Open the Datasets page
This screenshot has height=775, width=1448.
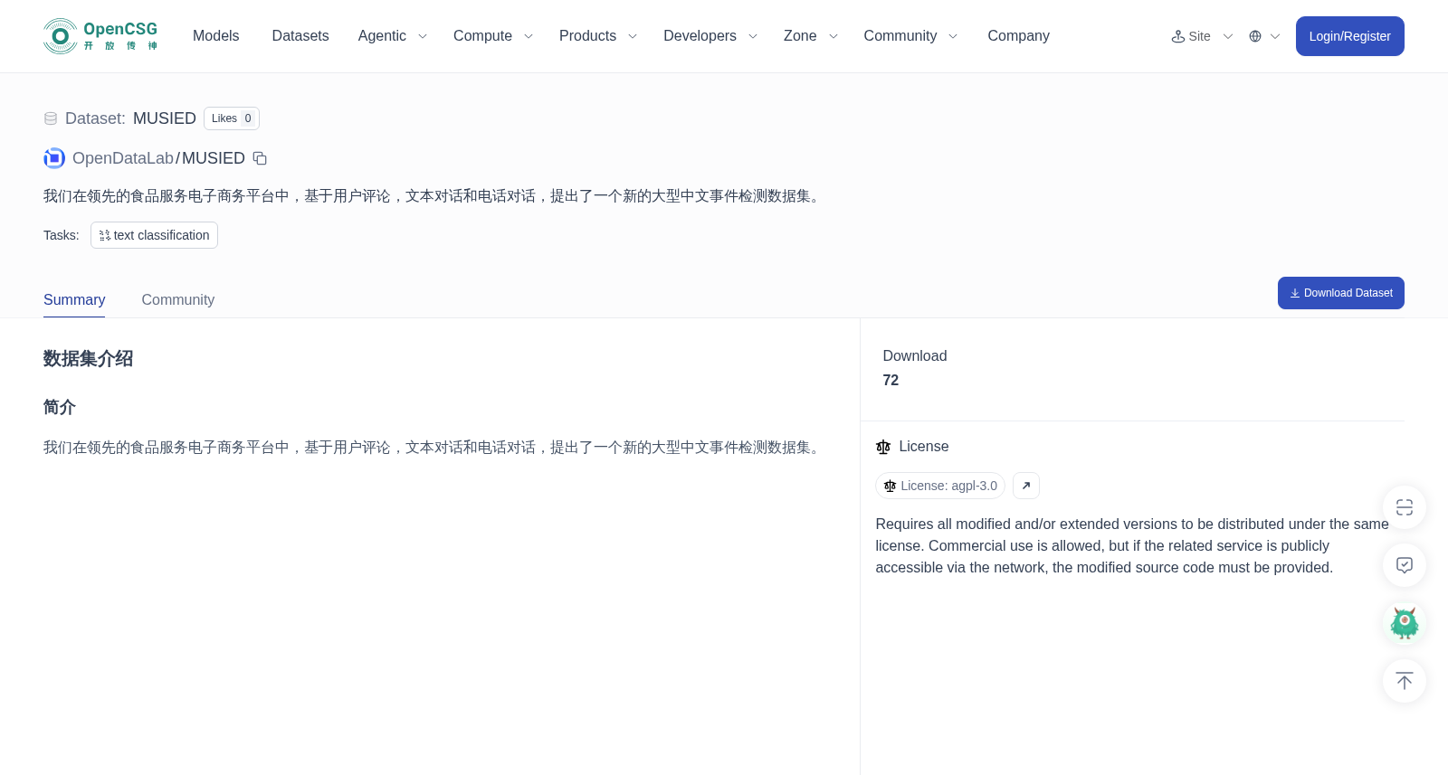point(300,36)
